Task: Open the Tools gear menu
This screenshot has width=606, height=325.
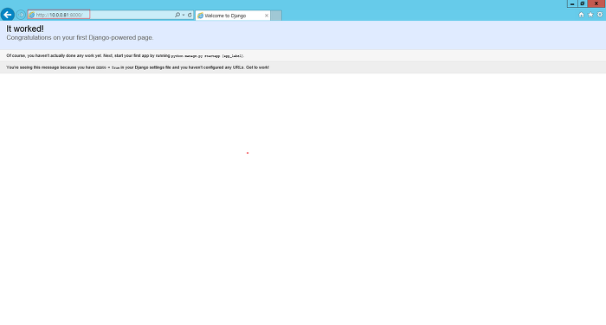Action: tap(600, 15)
